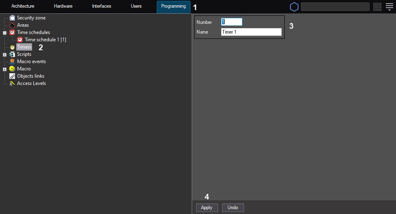Click the Name label text
396x214 pixels.
[202, 32]
